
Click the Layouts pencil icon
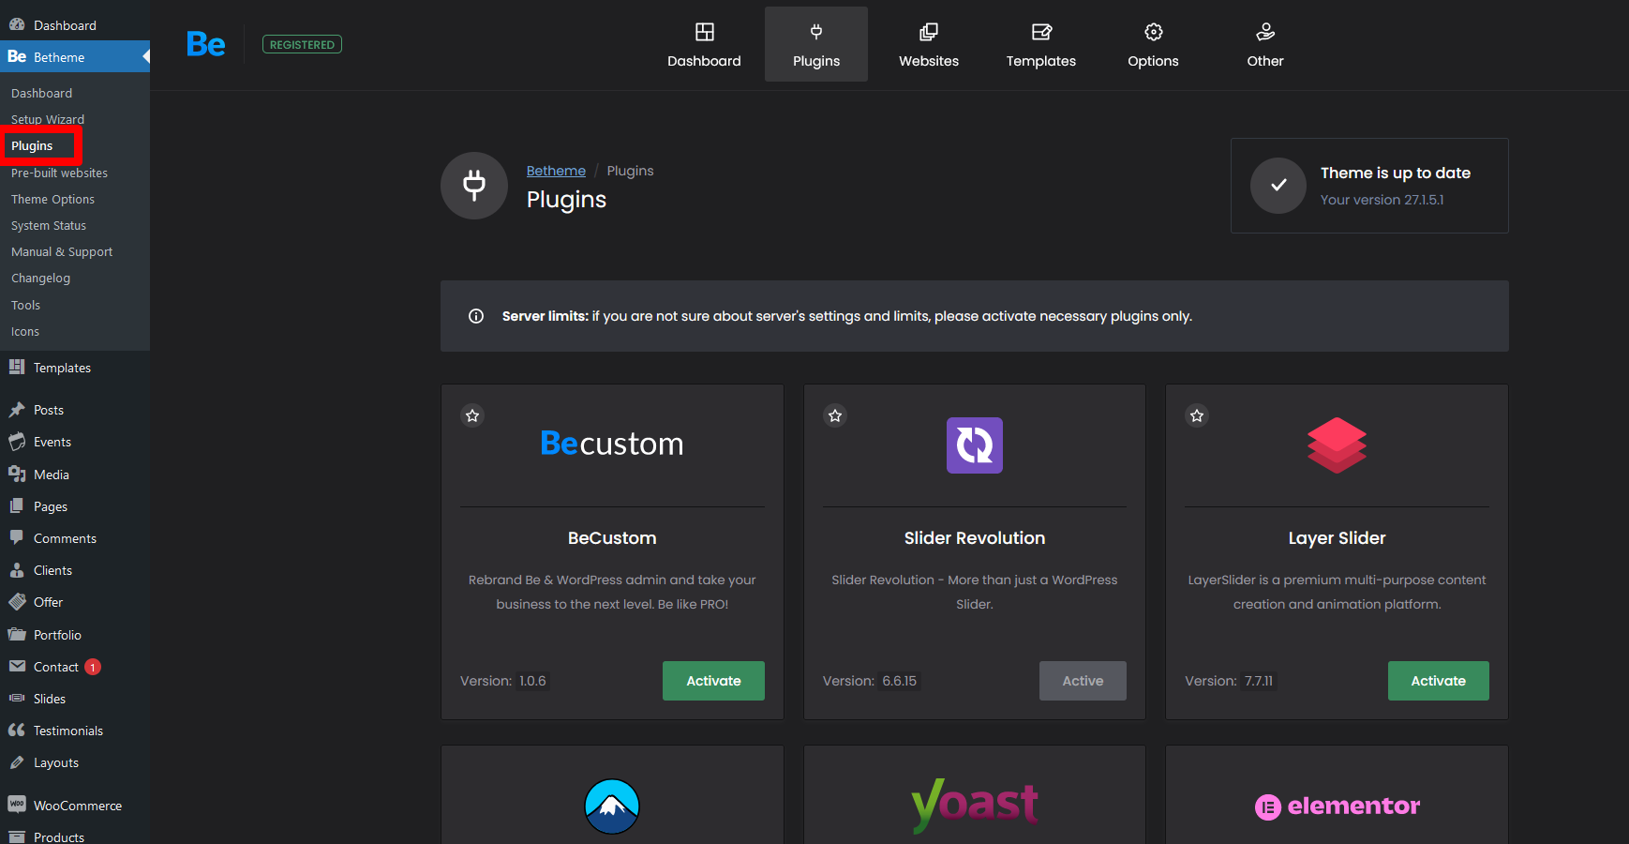coord(17,762)
